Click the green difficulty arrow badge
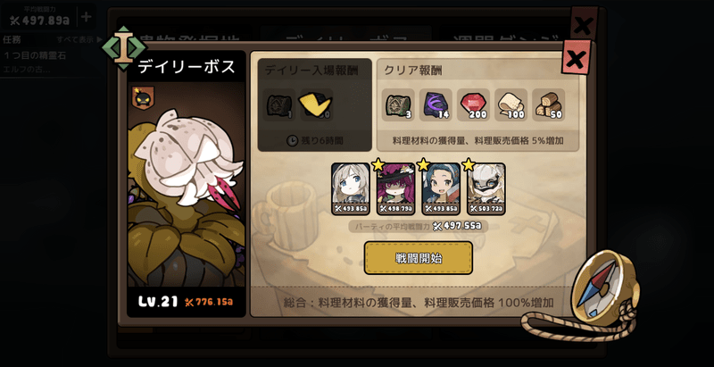Screen dimensions: 714x367 coord(124,48)
